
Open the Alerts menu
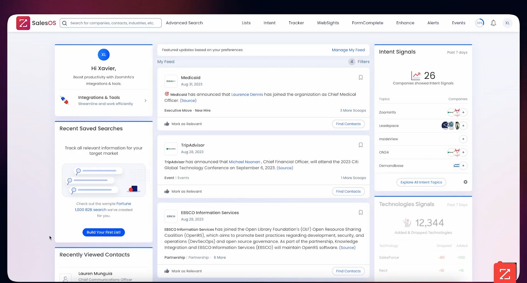tap(433, 23)
